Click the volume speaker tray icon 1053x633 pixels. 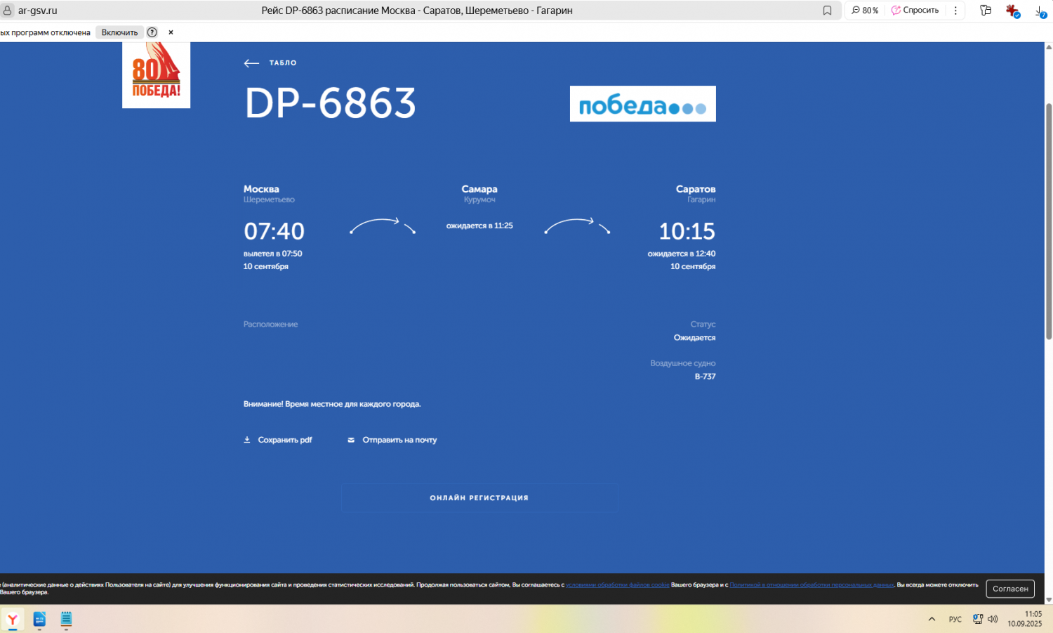click(x=993, y=619)
